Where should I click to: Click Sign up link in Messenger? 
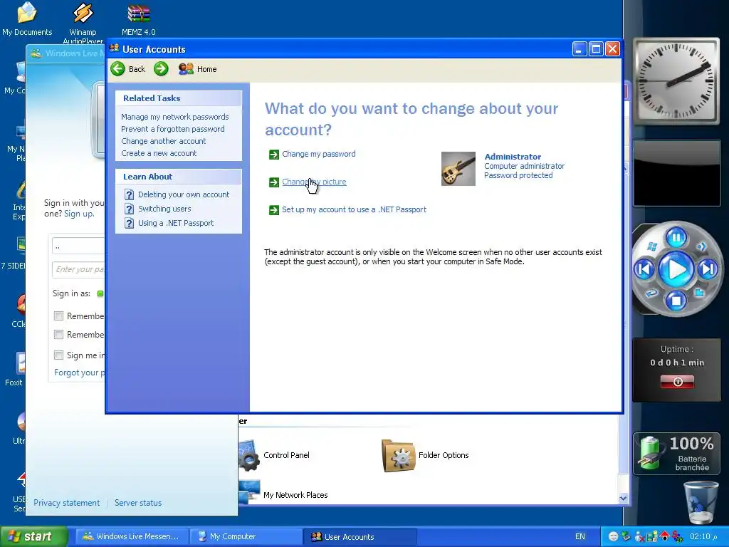(78, 214)
